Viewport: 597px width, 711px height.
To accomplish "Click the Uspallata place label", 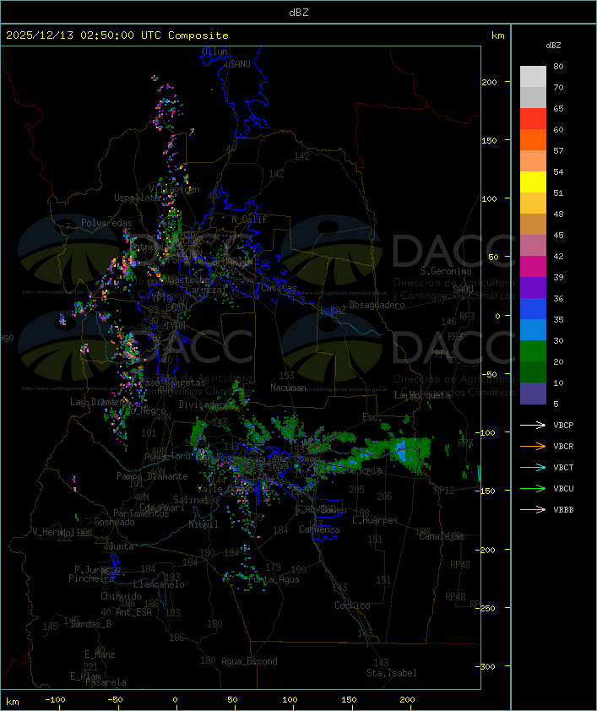I will (137, 198).
